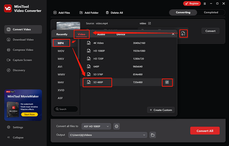Select the SD 576P preset
Screen dimensions: 229x146
[x=127, y=75]
